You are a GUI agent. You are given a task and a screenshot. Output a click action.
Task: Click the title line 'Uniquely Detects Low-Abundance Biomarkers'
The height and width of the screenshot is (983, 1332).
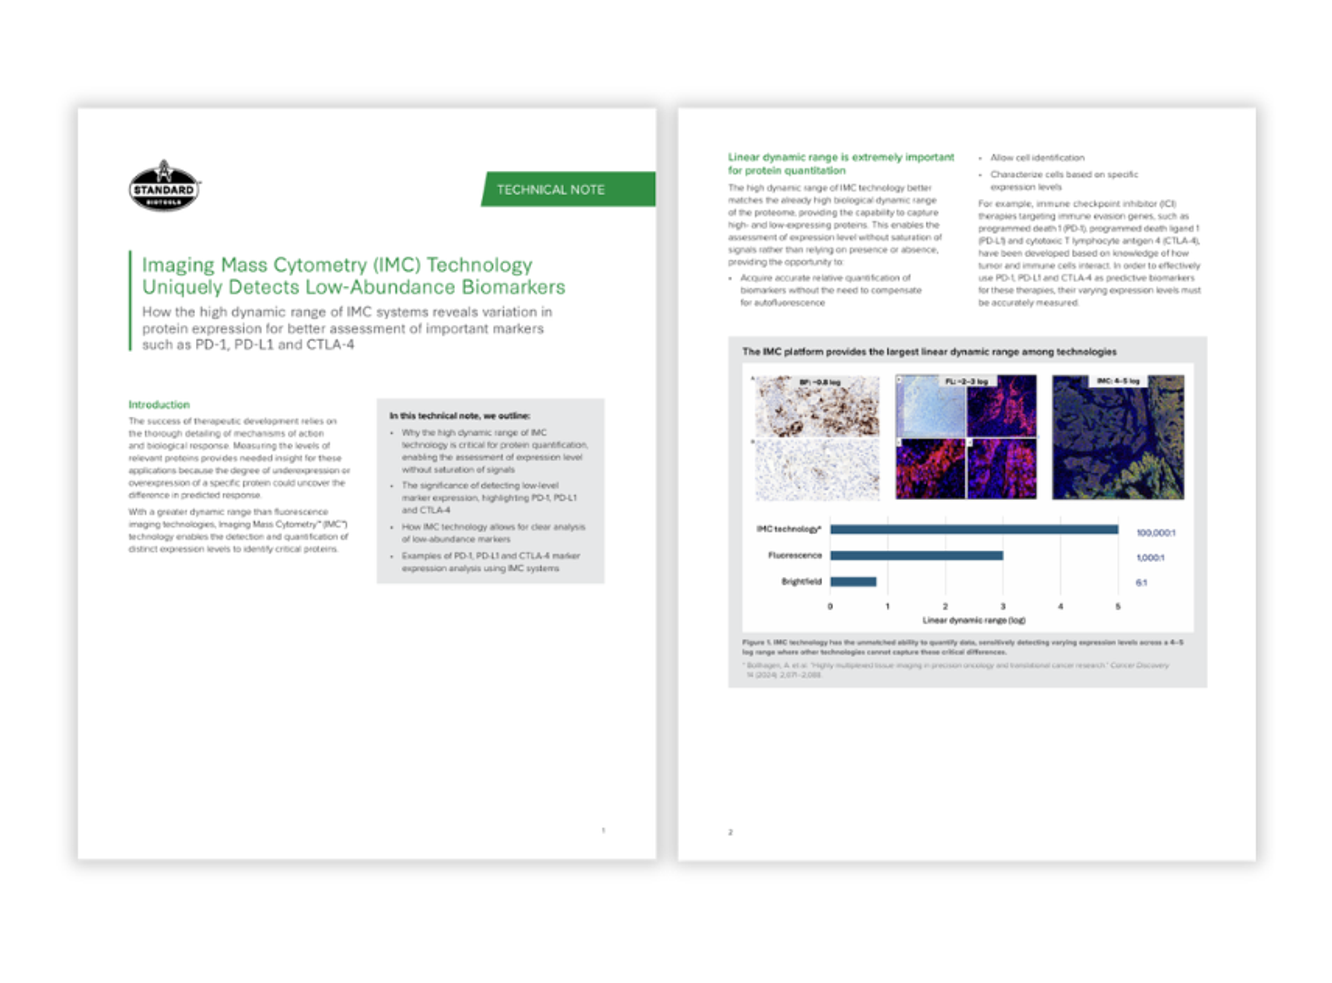(353, 287)
